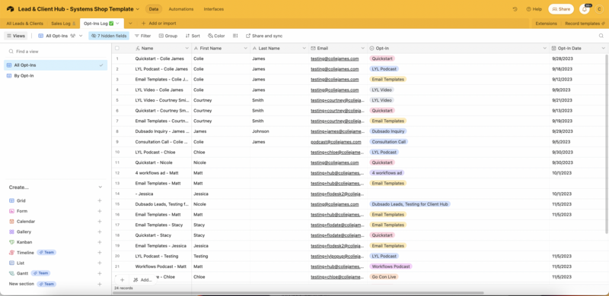This screenshot has height=296, width=609.
Task: Open the Name column dropdown arrow
Action: [x=187, y=49]
